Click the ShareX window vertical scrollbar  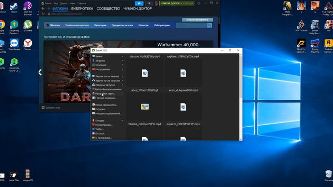click(240, 97)
